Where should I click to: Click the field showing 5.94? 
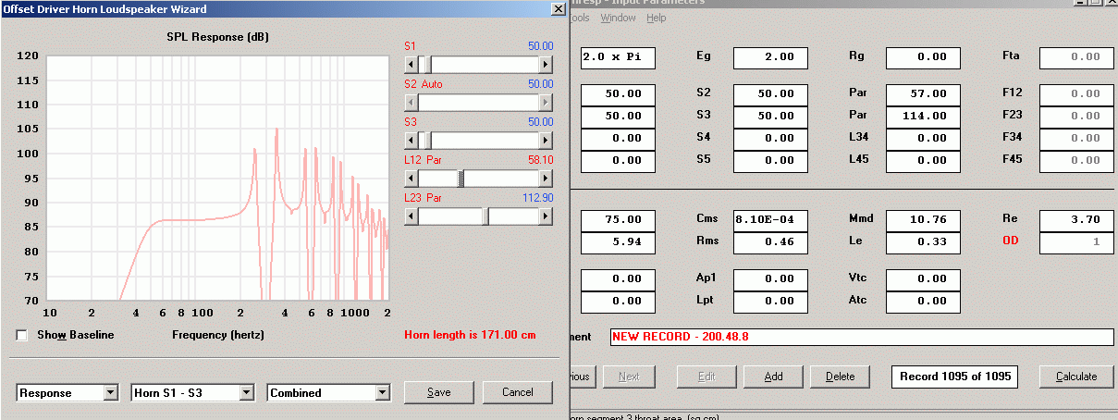(618, 242)
